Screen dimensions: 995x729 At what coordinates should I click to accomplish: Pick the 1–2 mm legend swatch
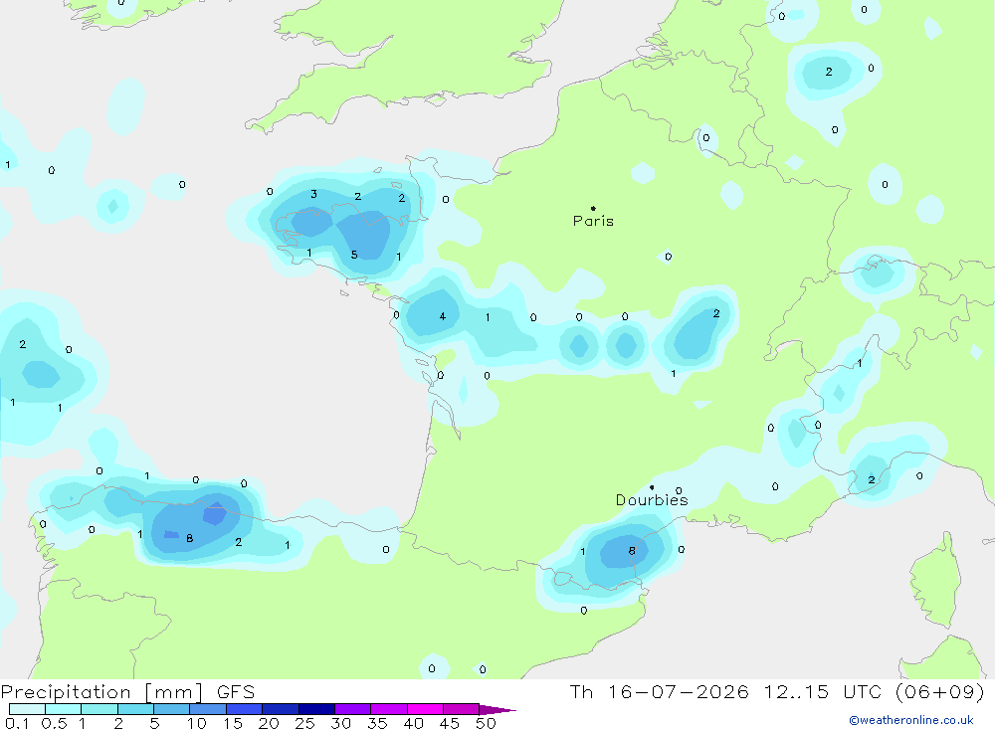coord(99,709)
